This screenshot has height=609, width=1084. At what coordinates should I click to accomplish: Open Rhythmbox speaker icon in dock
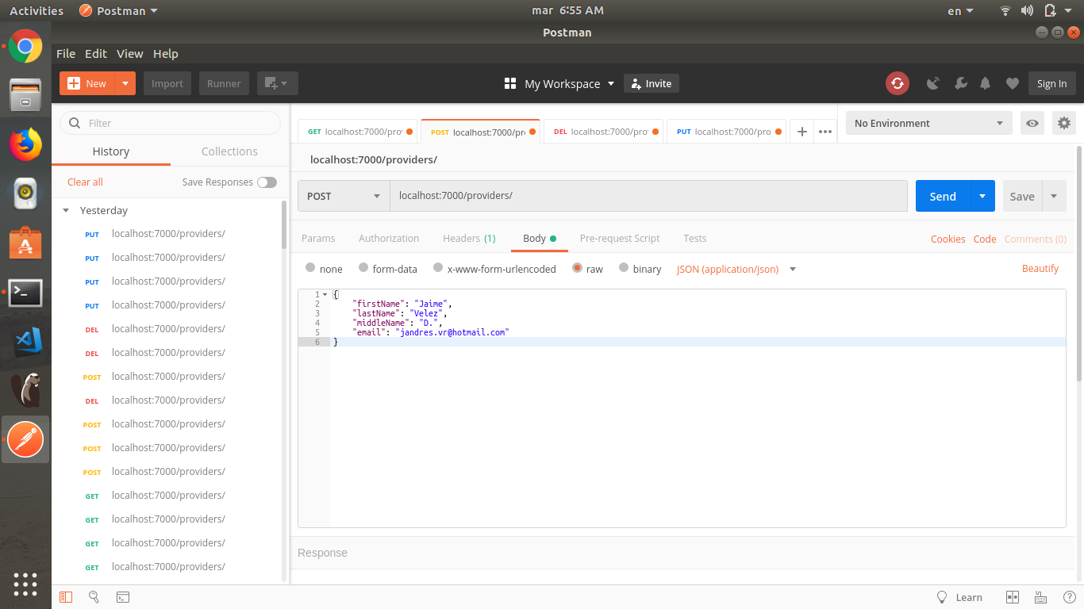25,193
